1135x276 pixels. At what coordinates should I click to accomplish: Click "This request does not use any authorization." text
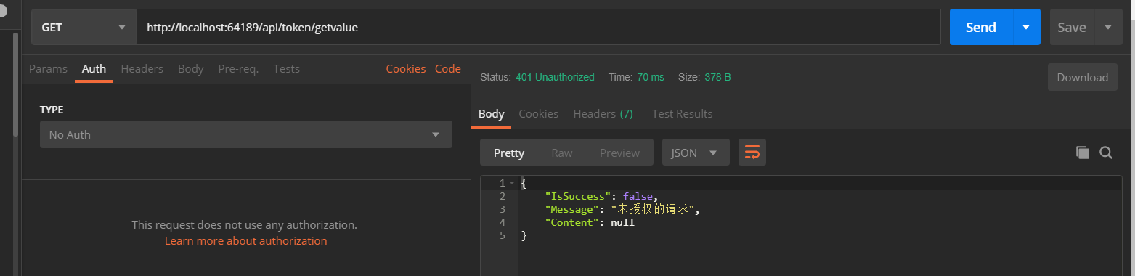245,224
